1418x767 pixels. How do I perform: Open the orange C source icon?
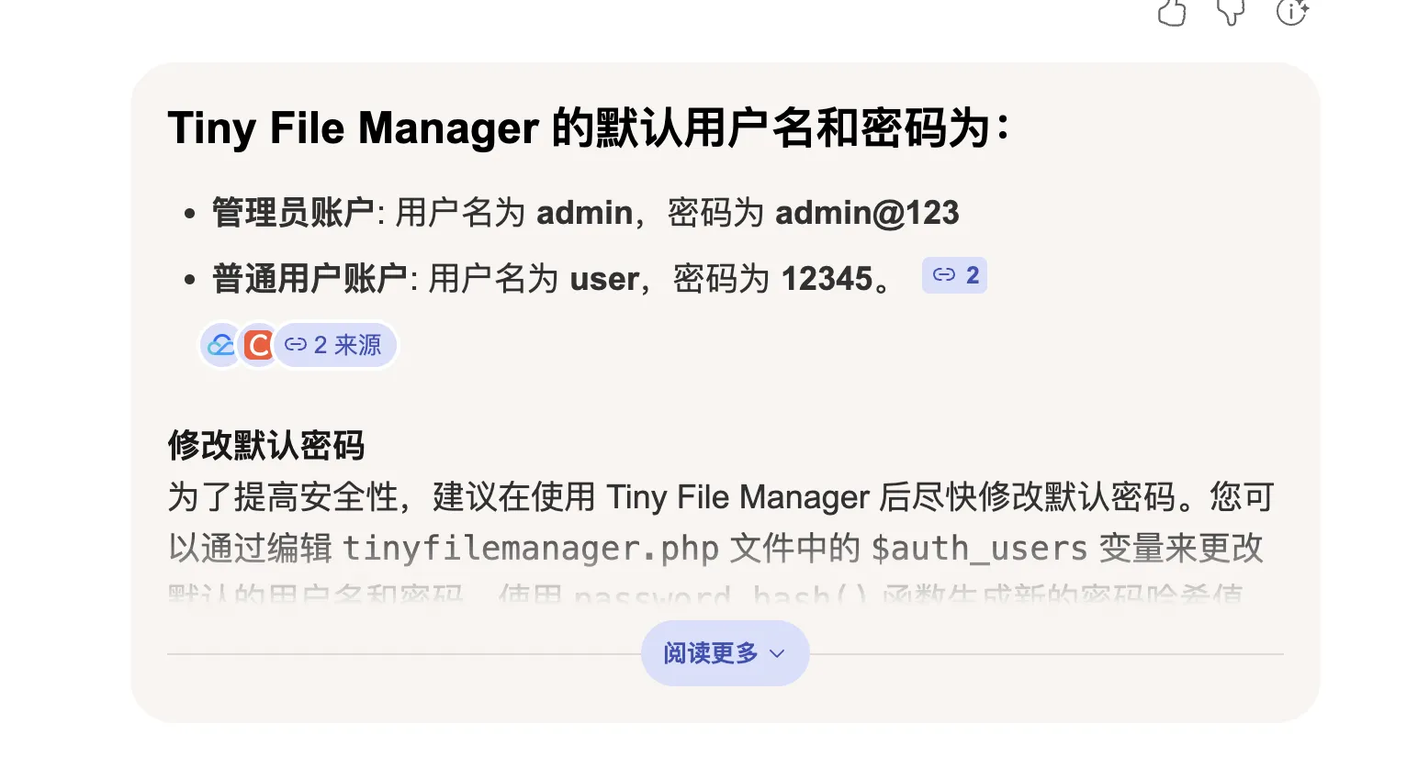pos(258,345)
